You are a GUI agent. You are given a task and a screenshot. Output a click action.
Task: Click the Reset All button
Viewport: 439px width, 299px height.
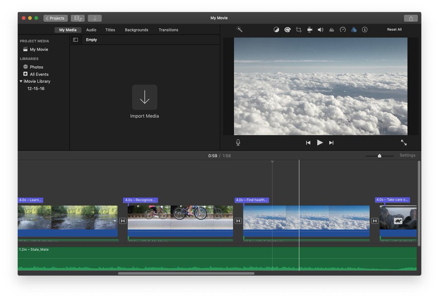pyautogui.click(x=394, y=30)
